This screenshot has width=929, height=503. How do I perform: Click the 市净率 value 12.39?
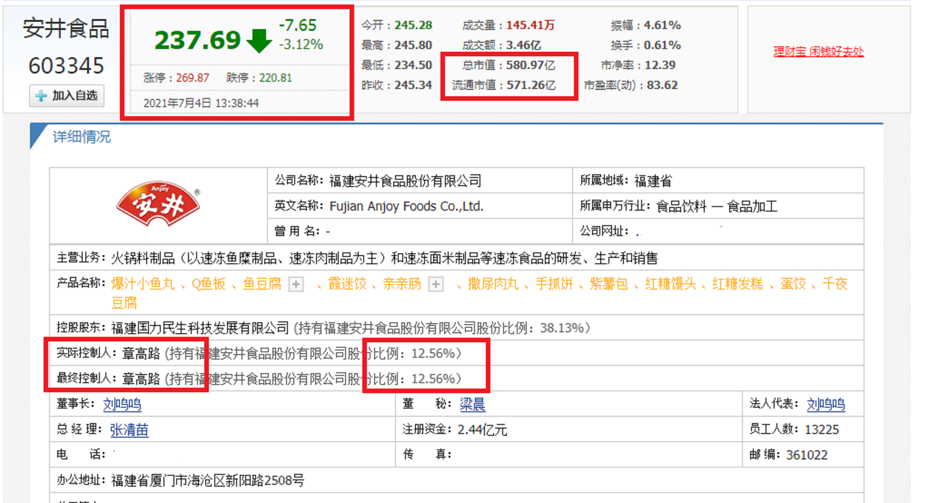click(660, 65)
